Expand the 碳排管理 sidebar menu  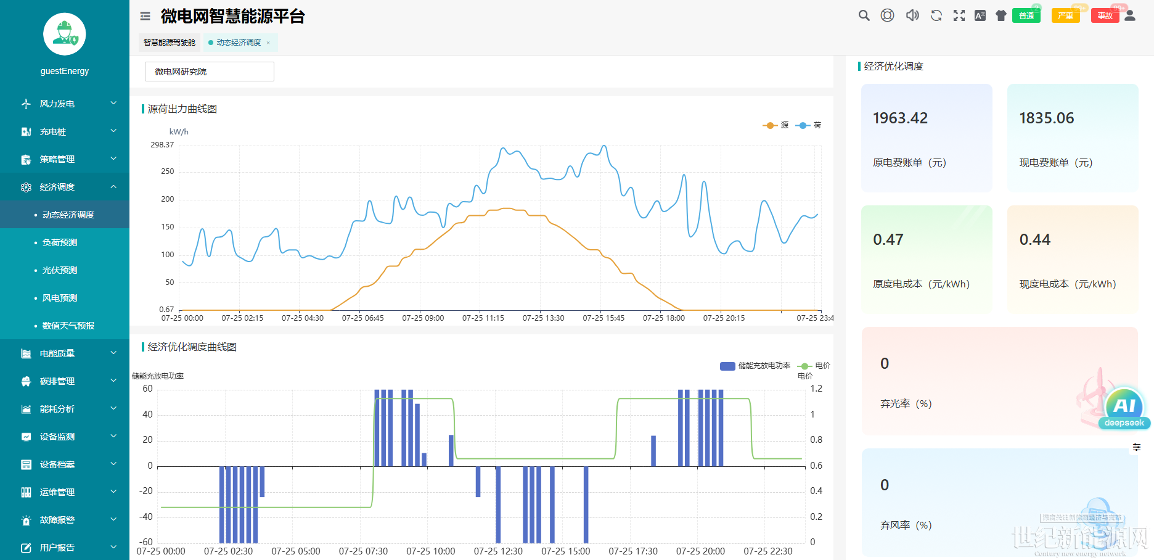(65, 381)
